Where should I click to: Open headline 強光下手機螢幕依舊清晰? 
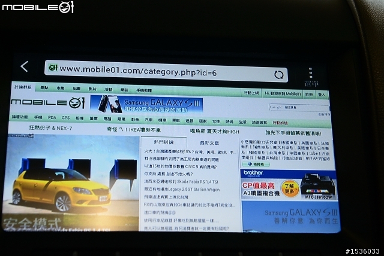point(293,133)
